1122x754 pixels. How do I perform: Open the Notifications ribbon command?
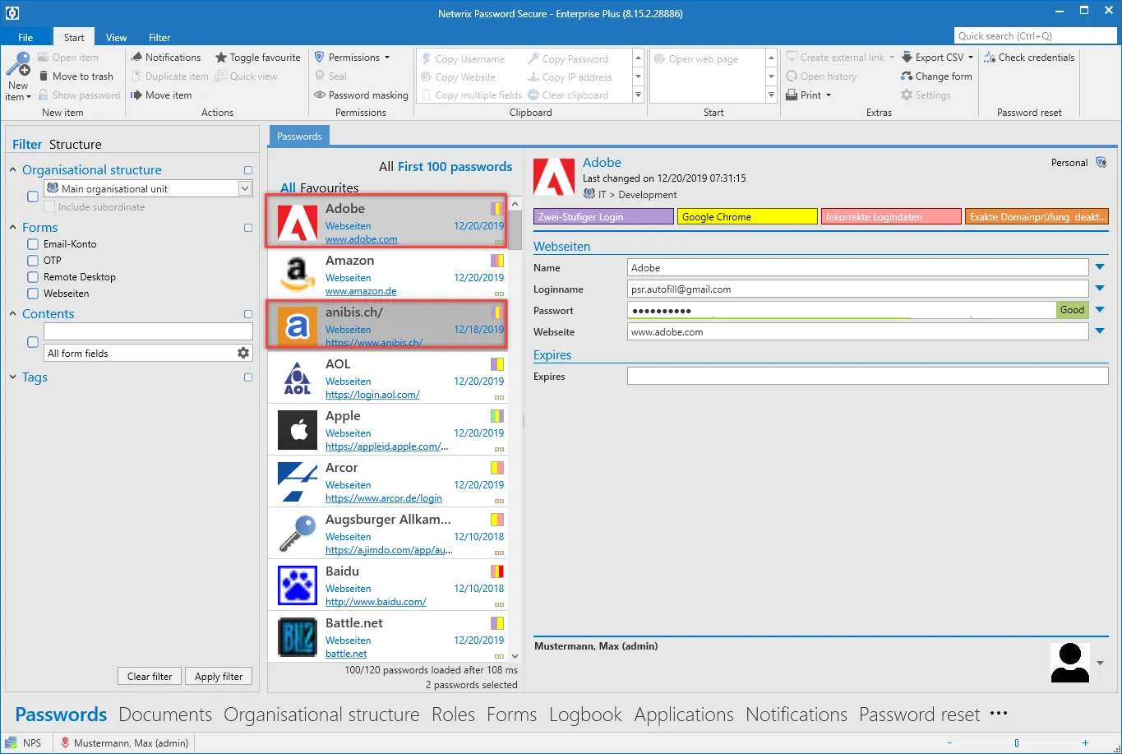(x=165, y=58)
